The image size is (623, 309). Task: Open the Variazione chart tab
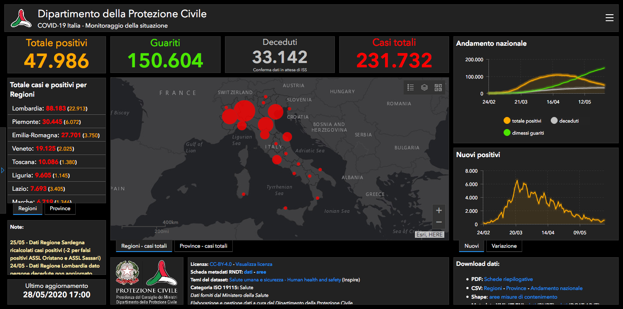pyautogui.click(x=504, y=246)
